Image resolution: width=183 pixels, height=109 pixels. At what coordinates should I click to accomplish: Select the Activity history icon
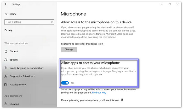(x=6, y=84)
